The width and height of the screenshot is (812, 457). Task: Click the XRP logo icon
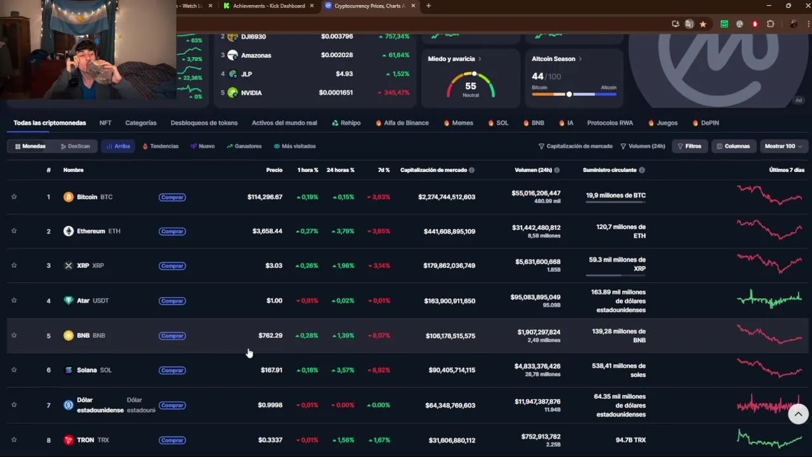tap(69, 265)
